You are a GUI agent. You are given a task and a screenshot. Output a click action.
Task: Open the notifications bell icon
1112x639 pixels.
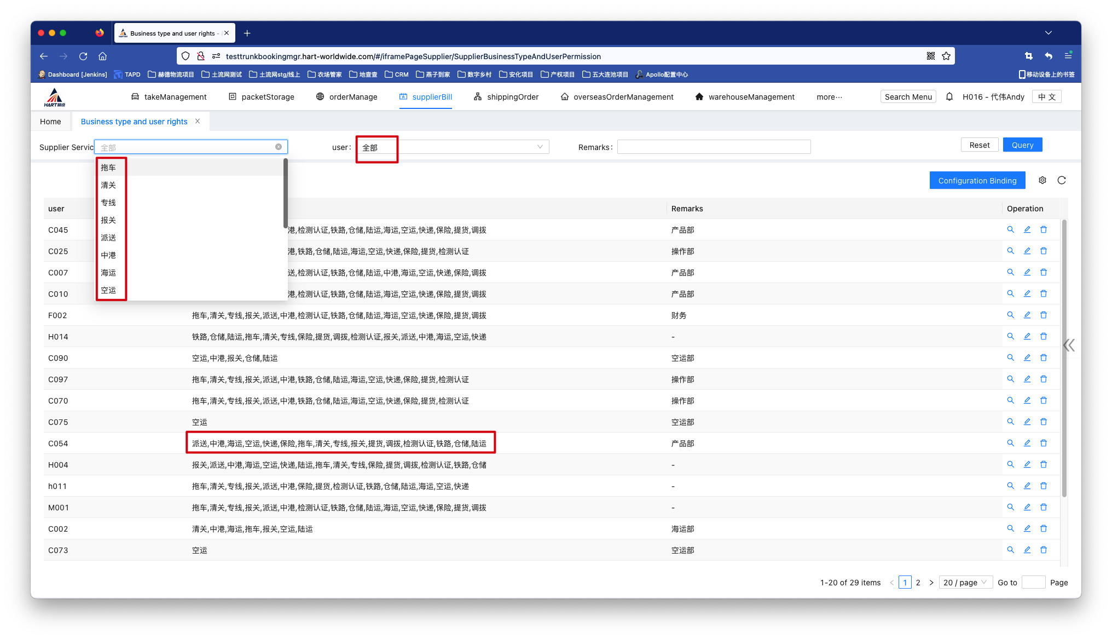coord(949,97)
